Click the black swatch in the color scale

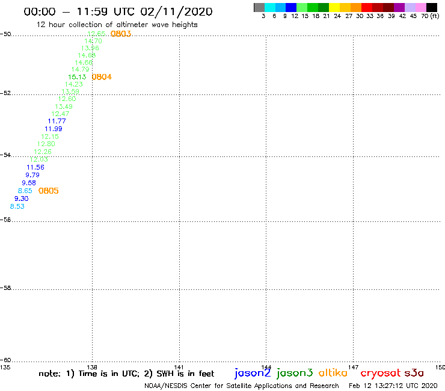coord(432,7)
